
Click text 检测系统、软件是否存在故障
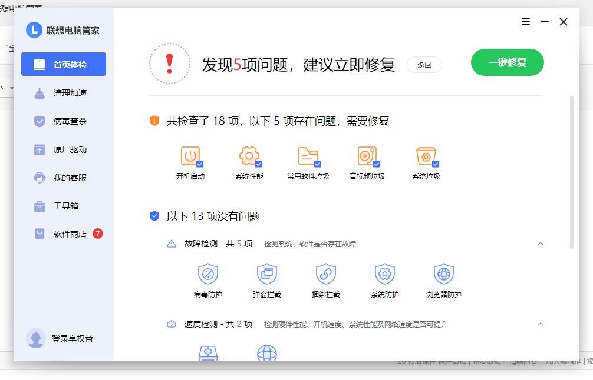pos(309,244)
